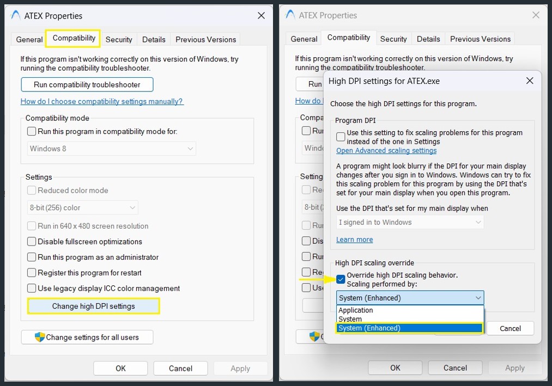Tick the fully labeled 'Reduced color mode' checkbox
Image resolution: width=552 pixels, height=386 pixels.
pyautogui.click(x=68, y=191)
